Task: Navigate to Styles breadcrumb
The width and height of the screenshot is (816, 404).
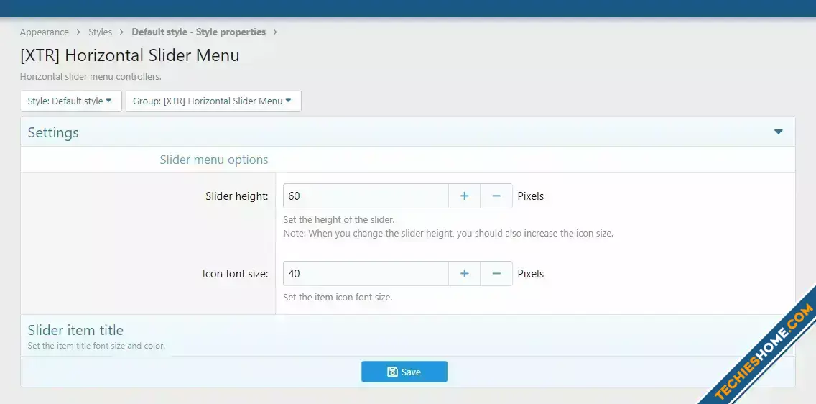Action: [x=100, y=32]
